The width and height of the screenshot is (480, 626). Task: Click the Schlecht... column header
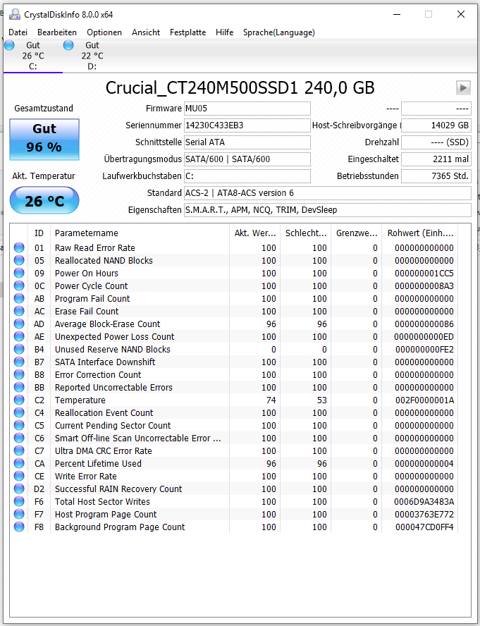pyautogui.click(x=305, y=233)
